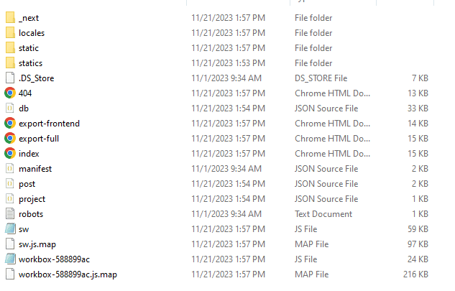
Task: Click the notepad icon for sw JS file
Action: [10, 228]
